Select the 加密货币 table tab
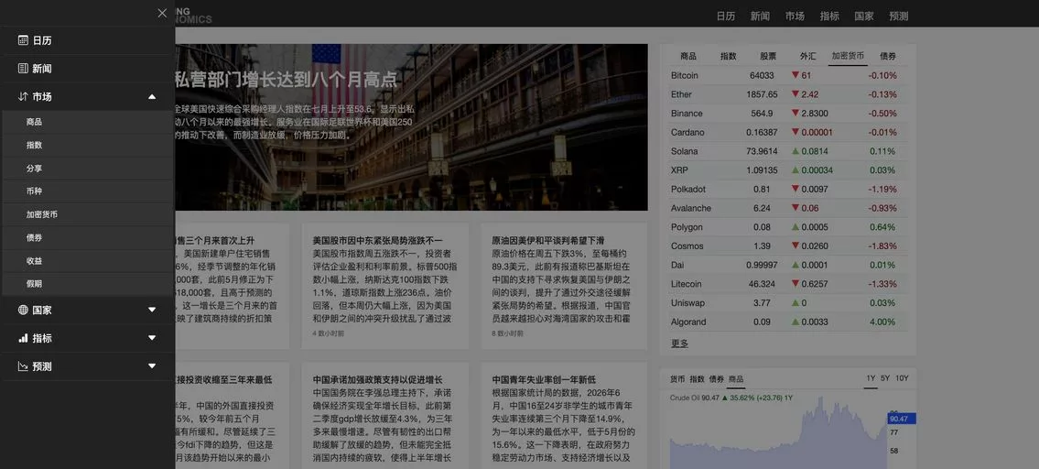 pos(849,57)
